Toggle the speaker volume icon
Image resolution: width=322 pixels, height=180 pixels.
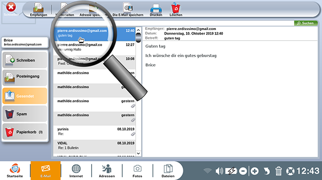219,171
